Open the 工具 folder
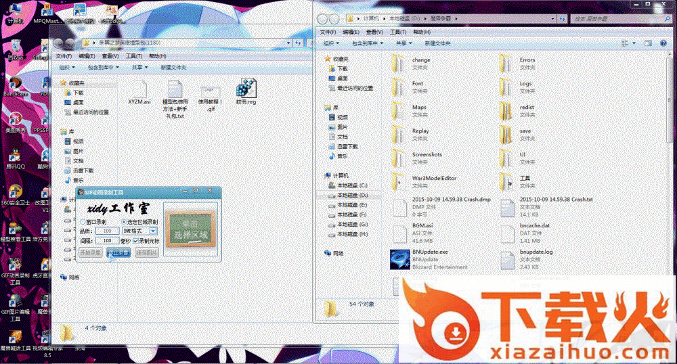This screenshot has width=677, height=364. (517, 182)
